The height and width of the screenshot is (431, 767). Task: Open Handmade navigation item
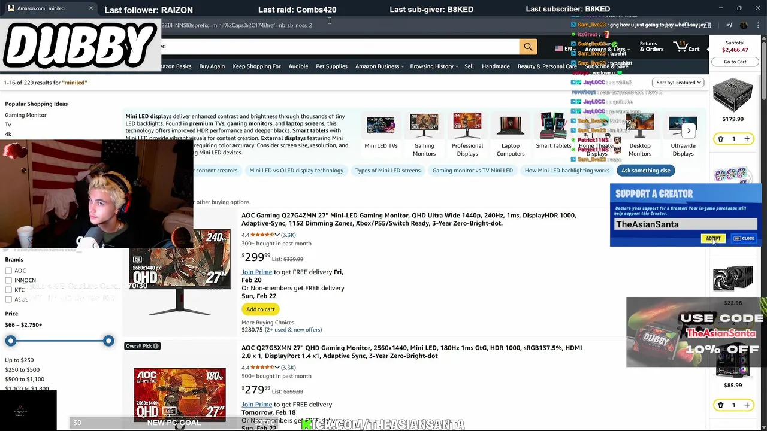496,66
